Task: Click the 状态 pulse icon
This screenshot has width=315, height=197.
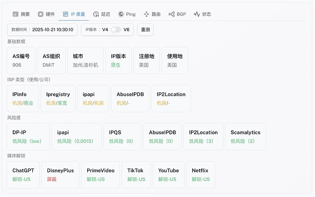Action: (x=197, y=14)
